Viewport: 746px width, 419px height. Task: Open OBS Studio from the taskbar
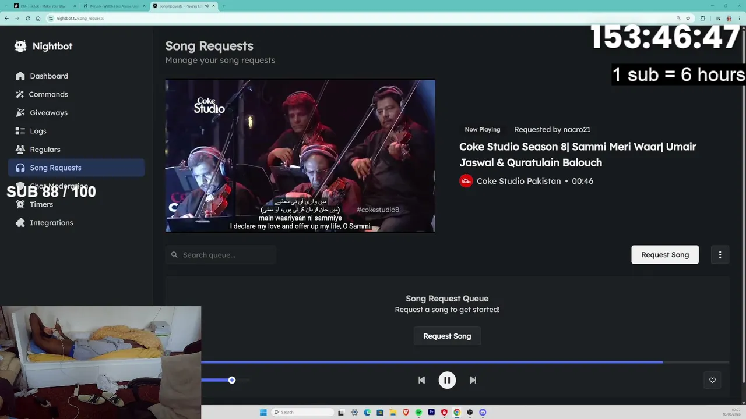click(x=470, y=412)
